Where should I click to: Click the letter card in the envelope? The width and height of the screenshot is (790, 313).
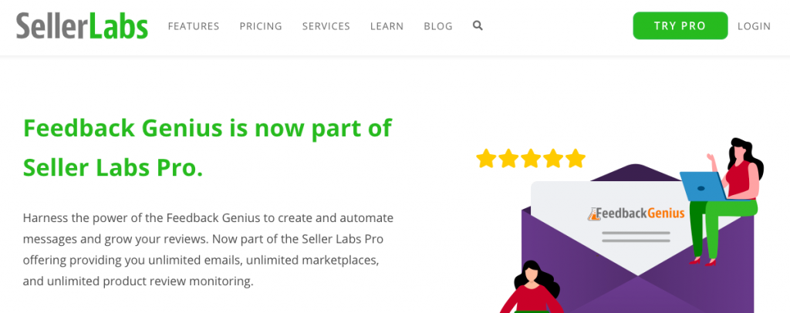635,227
